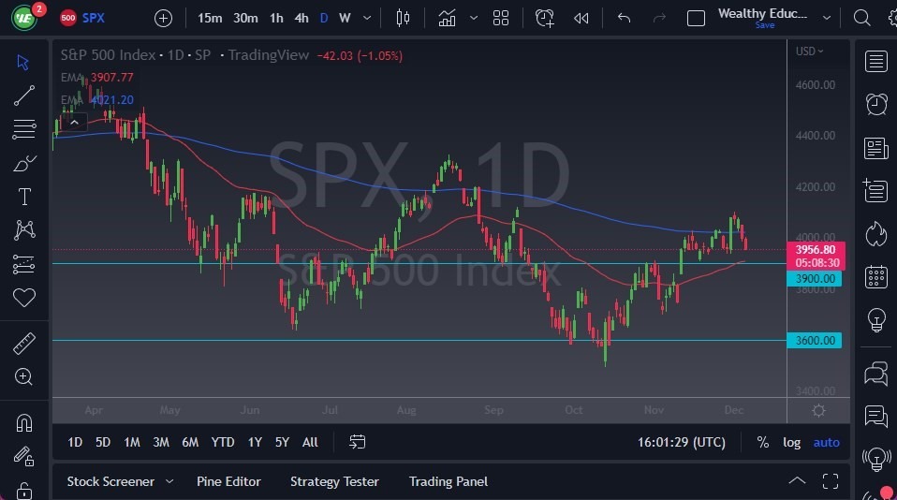The image size is (897, 500).
Task: Open the candlestick chart style selector
Action: 403,19
